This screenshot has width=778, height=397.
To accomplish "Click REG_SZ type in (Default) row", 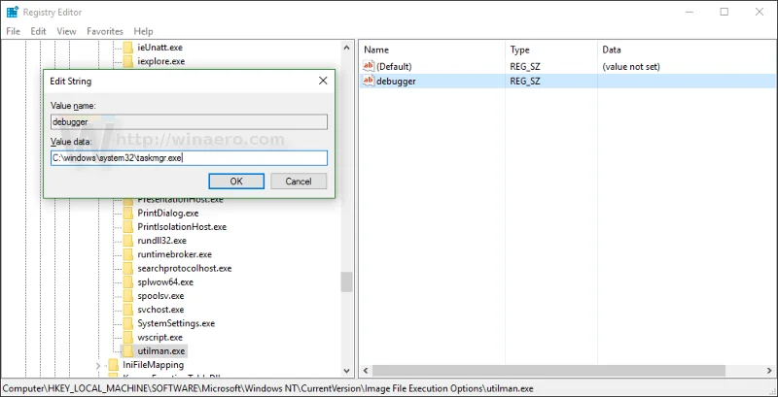I will pyautogui.click(x=524, y=66).
